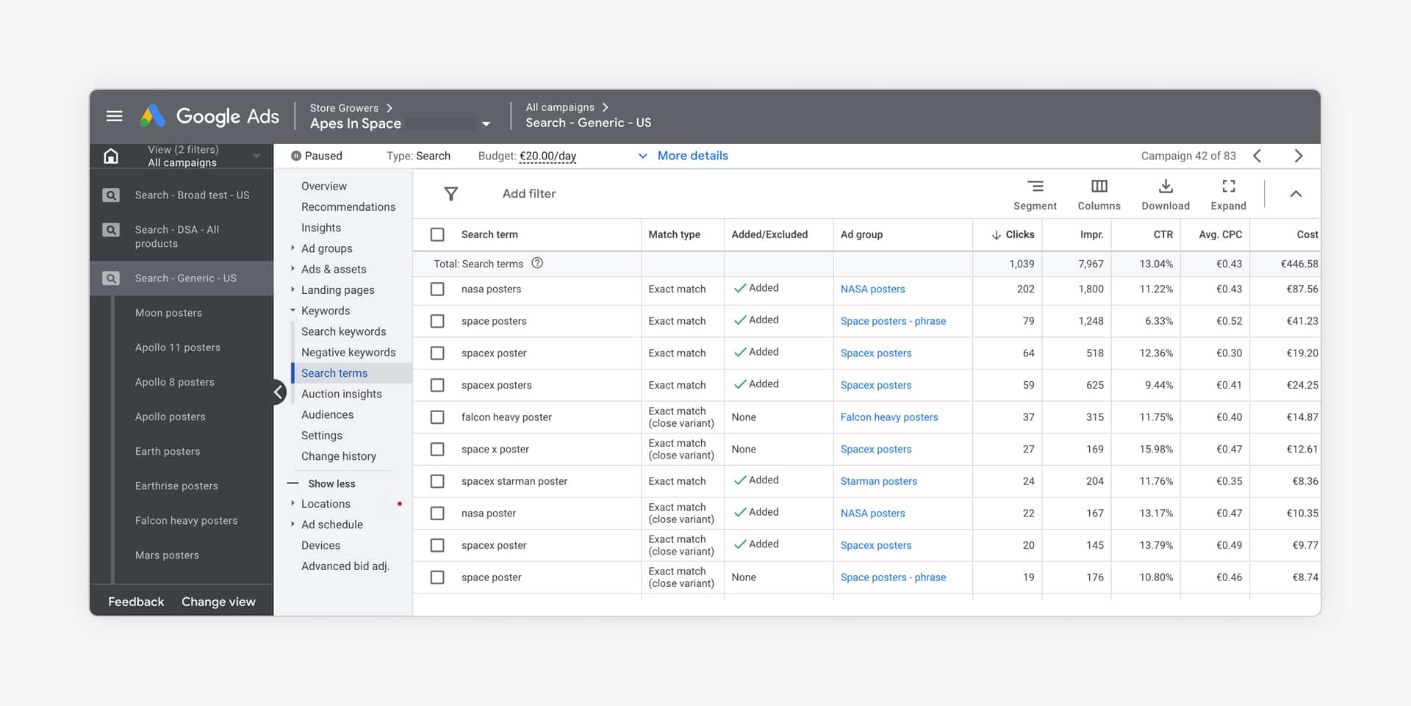This screenshot has width=1411, height=706.
Task: Click the Paused status icon
Action: [x=296, y=156]
